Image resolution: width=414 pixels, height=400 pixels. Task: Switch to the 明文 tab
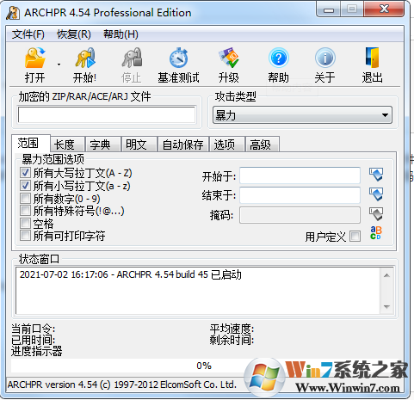tap(139, 145)
